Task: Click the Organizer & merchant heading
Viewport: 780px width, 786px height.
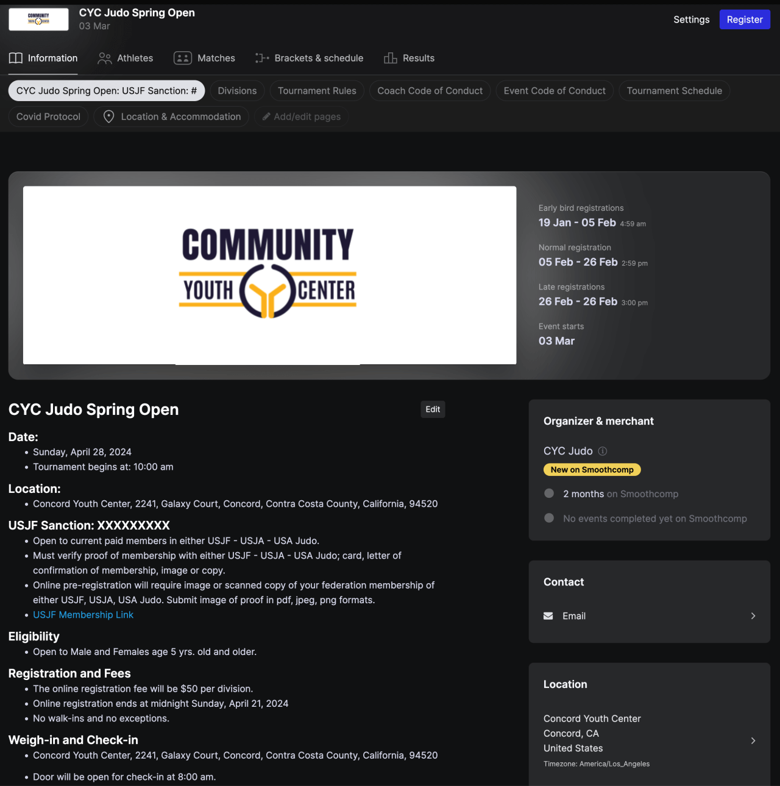Action: click(x=598, y=421)
